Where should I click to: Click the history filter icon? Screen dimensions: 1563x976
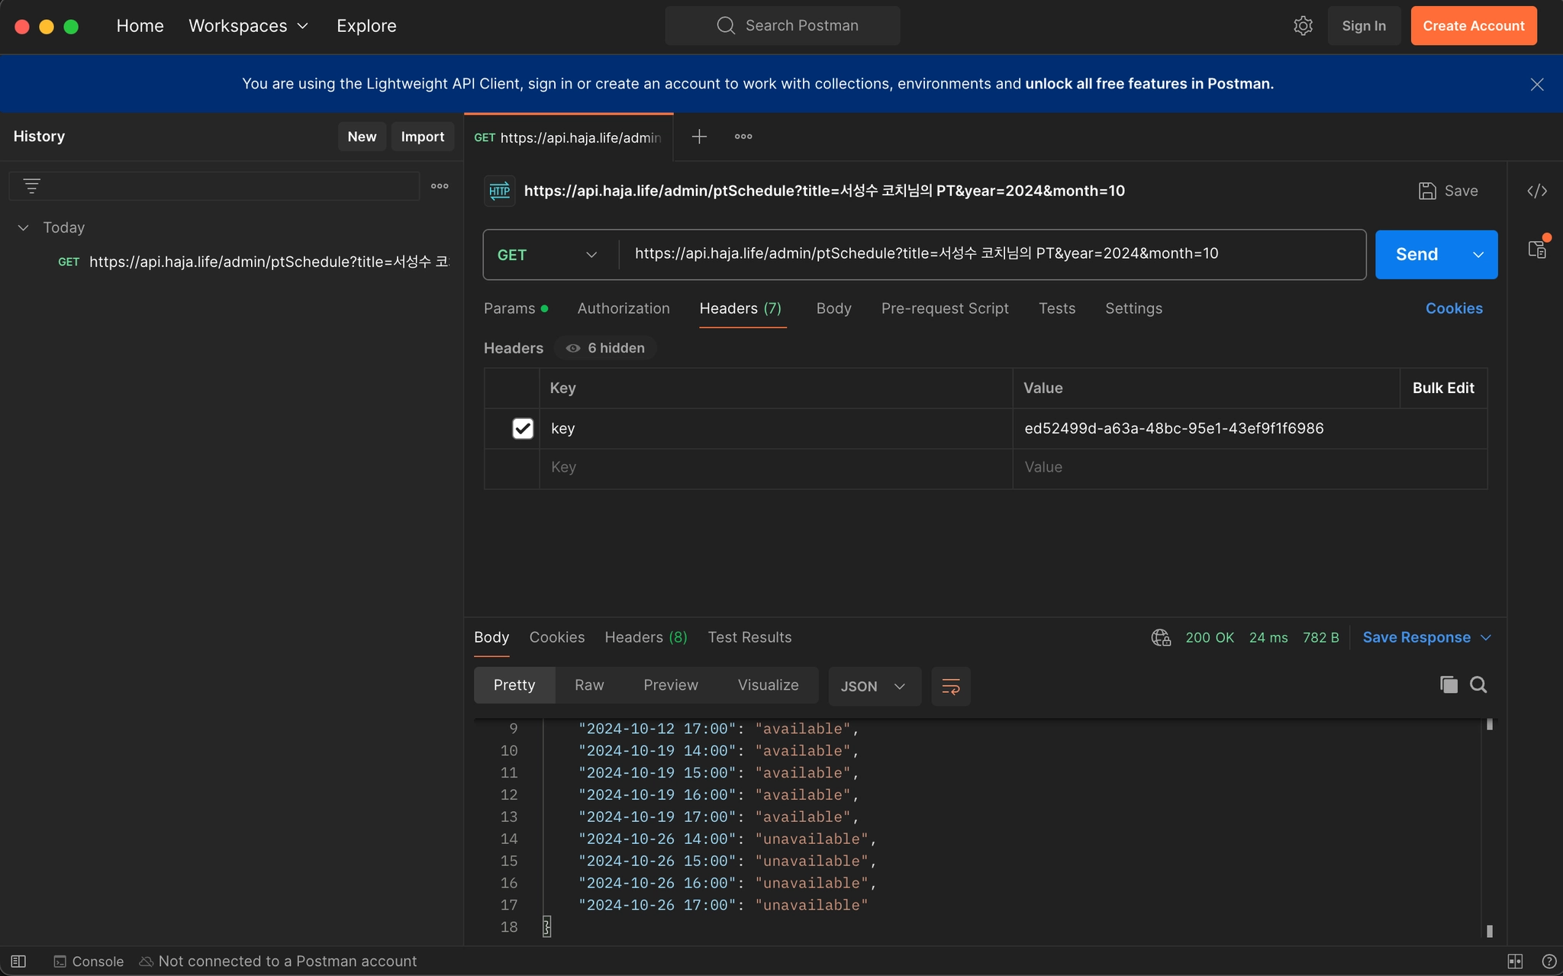pos(31,186)
